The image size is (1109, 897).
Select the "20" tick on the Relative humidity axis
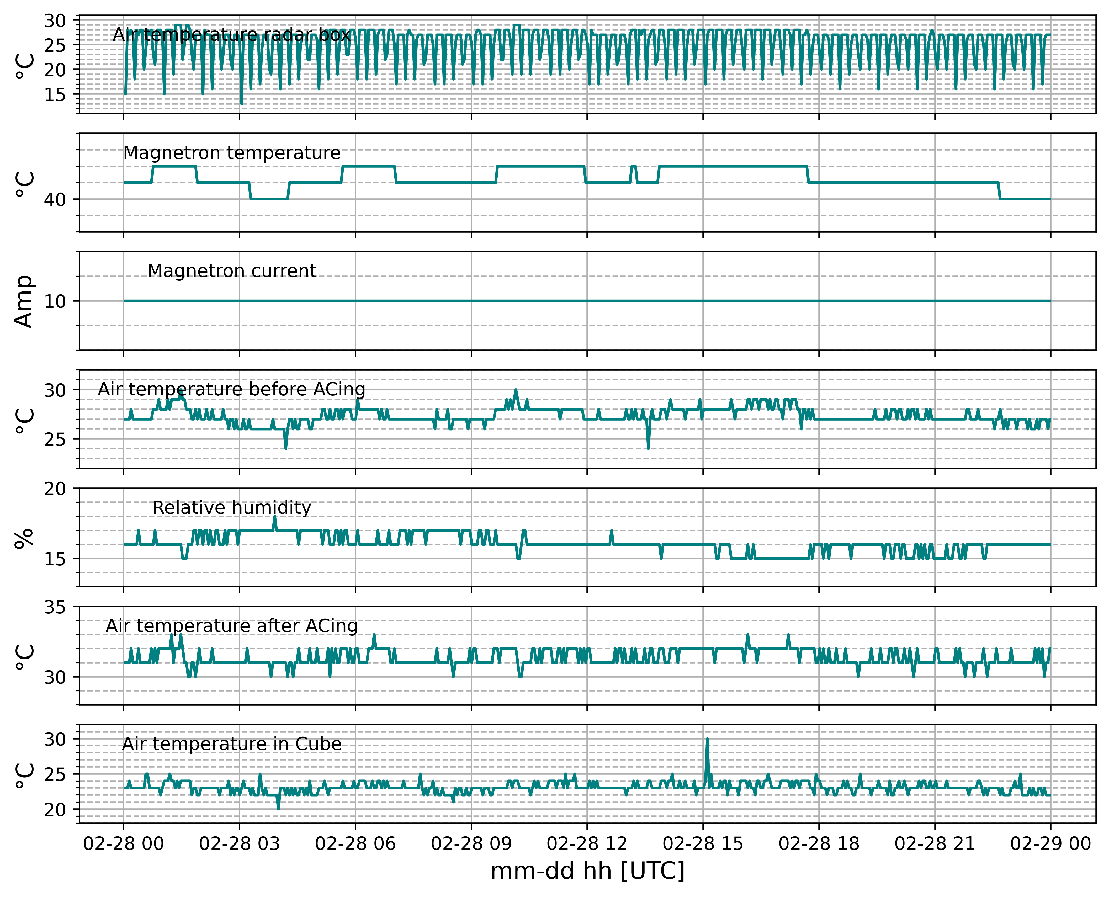pos(55,489)
